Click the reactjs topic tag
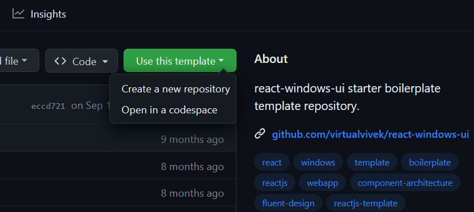This screenshot has width=474, height=212. point(275,183)
